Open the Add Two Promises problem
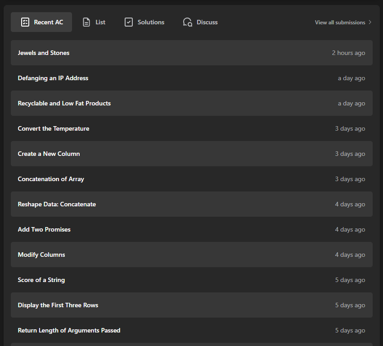The height and width of the screenshot is (346, 383). point(44,229)
